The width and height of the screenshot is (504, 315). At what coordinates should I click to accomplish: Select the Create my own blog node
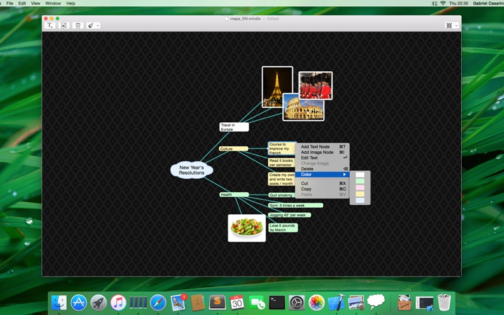click(282, 179)
